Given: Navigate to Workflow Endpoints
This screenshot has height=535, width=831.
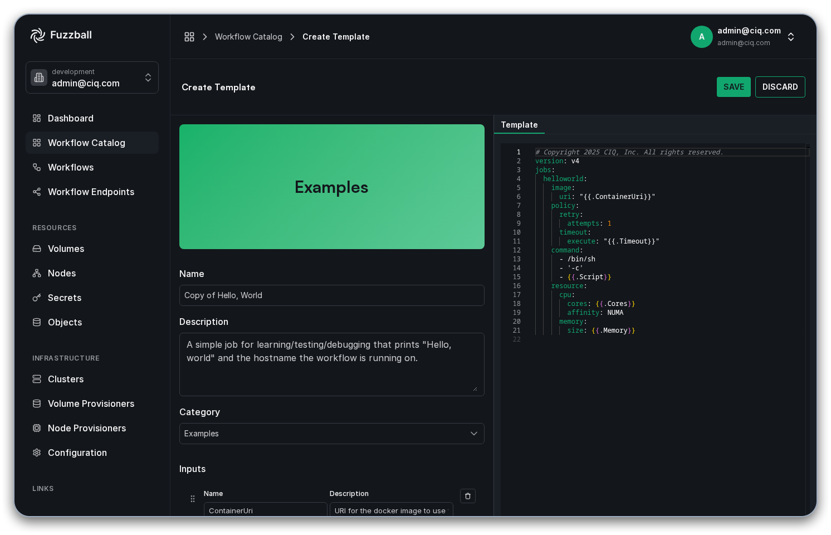Looking at the screenshot, I should (92, 192).
